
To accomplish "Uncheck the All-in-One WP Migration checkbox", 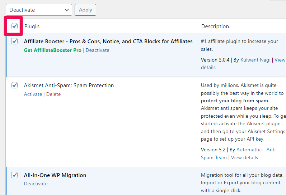I will 14,175.
